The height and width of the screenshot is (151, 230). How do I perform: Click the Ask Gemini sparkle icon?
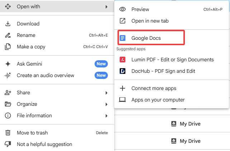8,64
